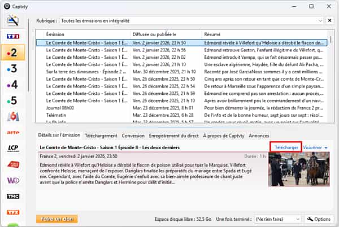Select the M6 channel icon
Image resolution: width=339 pixels, height=227 pixels.
click(x=12, y=117)
